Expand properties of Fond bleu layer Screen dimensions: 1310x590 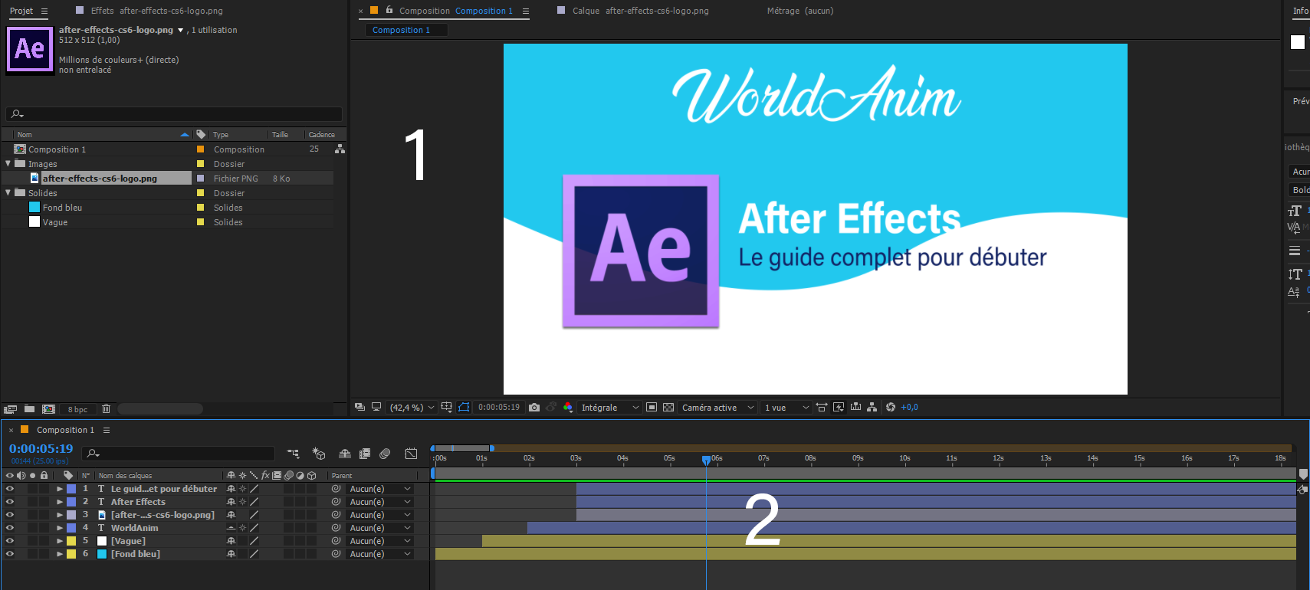coord(60,554)
